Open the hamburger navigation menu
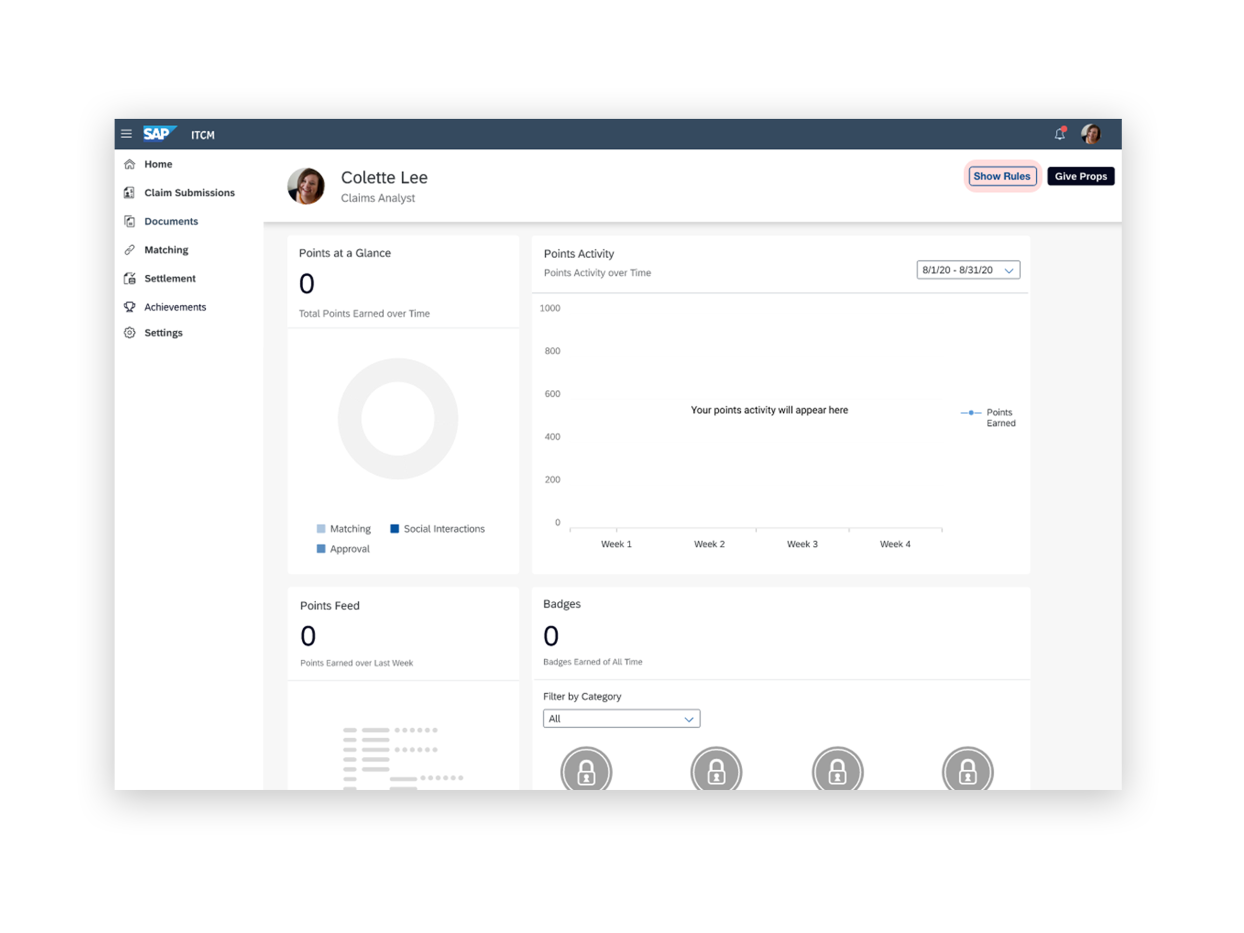 126,134
